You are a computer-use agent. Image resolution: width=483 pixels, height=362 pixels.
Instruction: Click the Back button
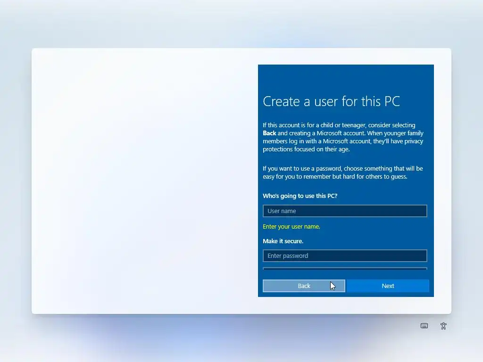pos(304,286)
